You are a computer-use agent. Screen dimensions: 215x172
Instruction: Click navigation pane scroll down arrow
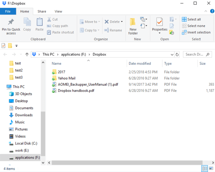43,163
